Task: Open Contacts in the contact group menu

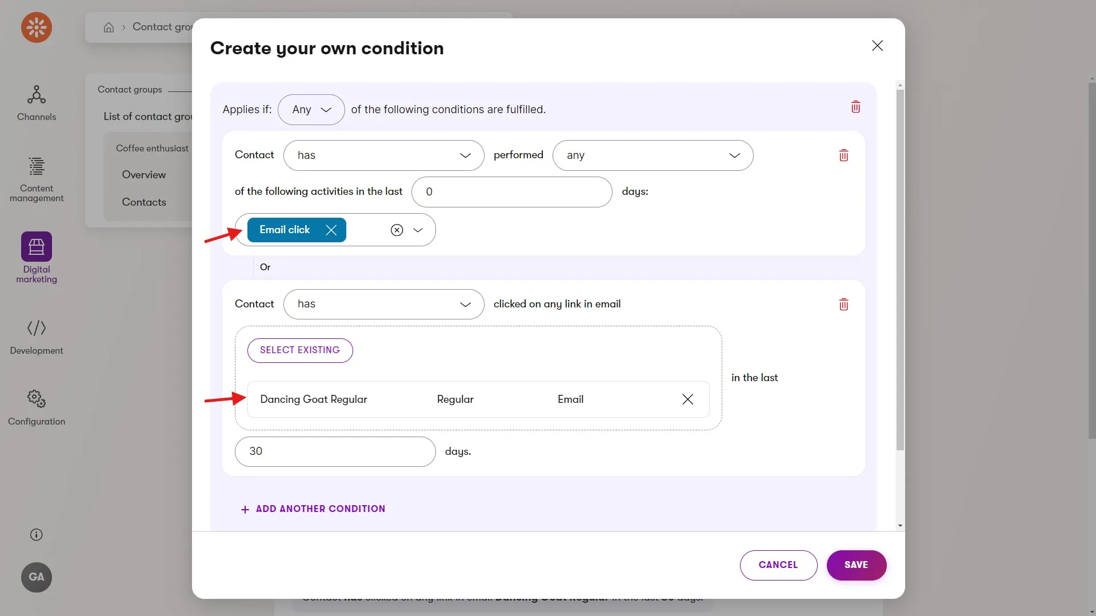Action: (144, 202)
